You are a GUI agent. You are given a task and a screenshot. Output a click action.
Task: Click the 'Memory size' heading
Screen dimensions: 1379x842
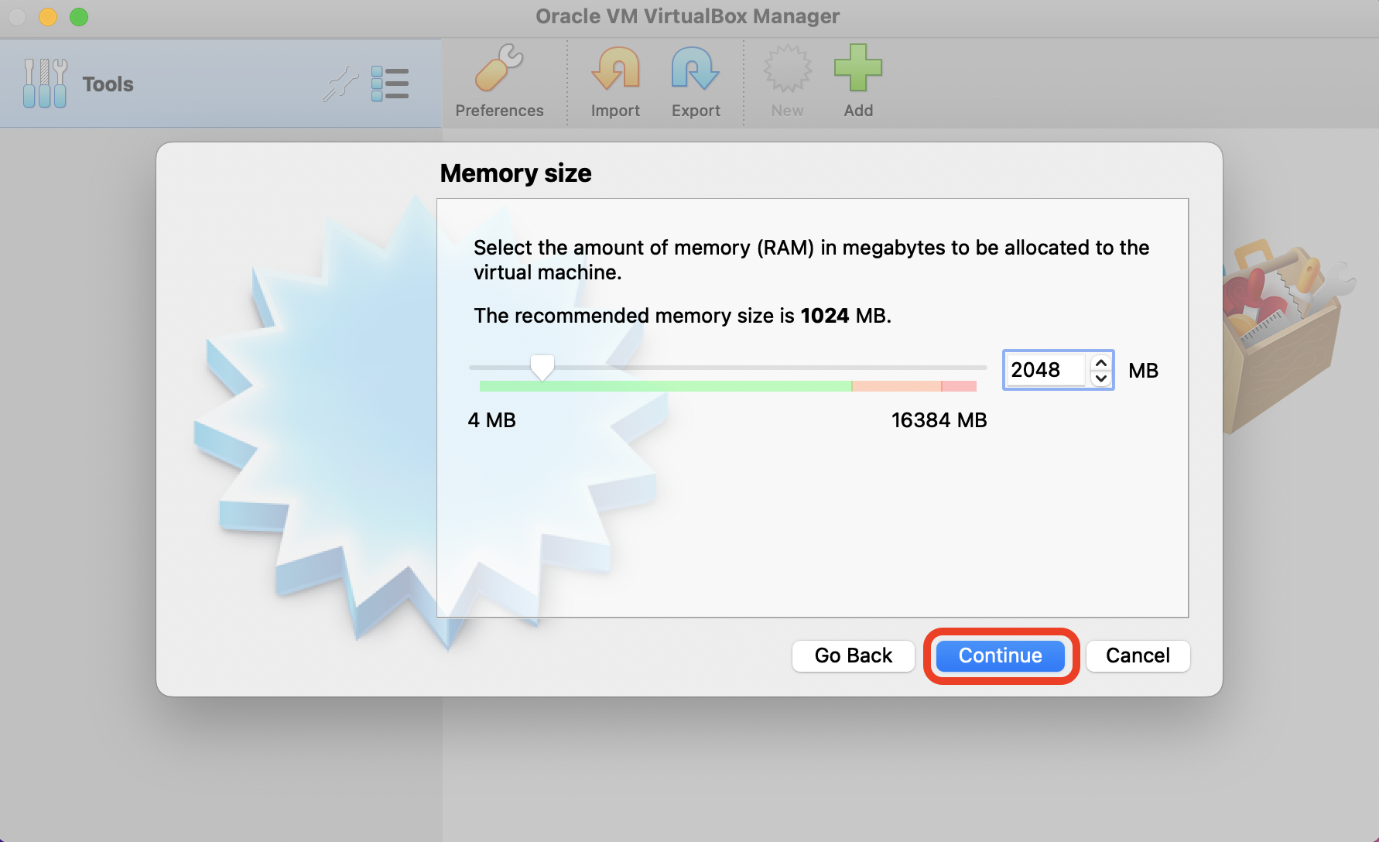515,173
